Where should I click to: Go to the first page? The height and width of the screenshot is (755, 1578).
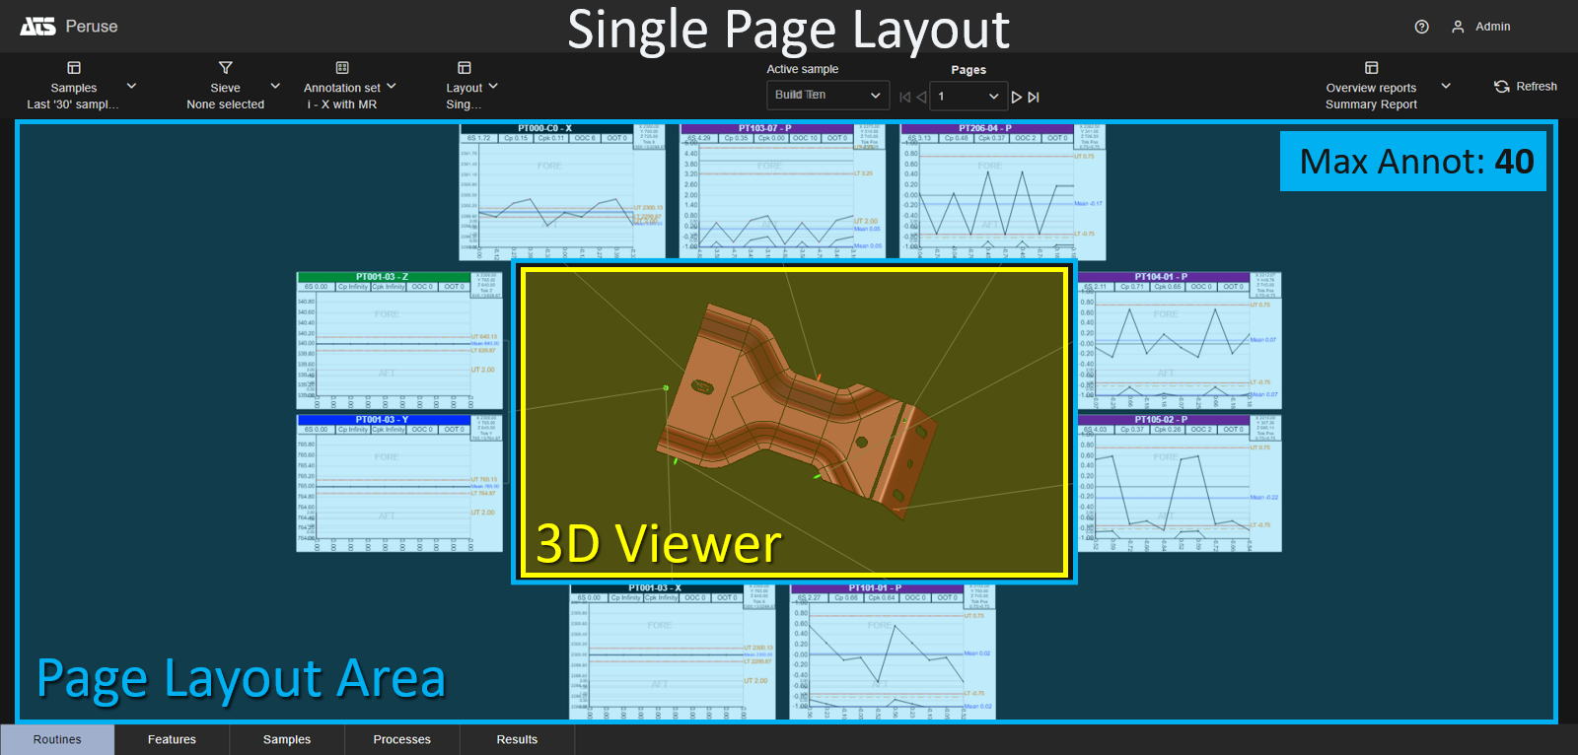(904, 97)
